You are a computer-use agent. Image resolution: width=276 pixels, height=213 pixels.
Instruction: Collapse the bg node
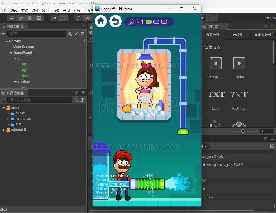tap(15, 58)
